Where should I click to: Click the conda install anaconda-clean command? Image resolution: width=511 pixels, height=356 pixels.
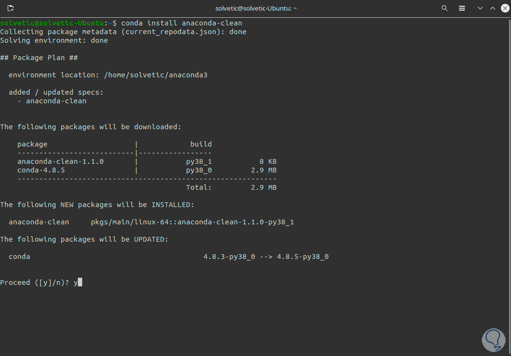click(181, 23)
